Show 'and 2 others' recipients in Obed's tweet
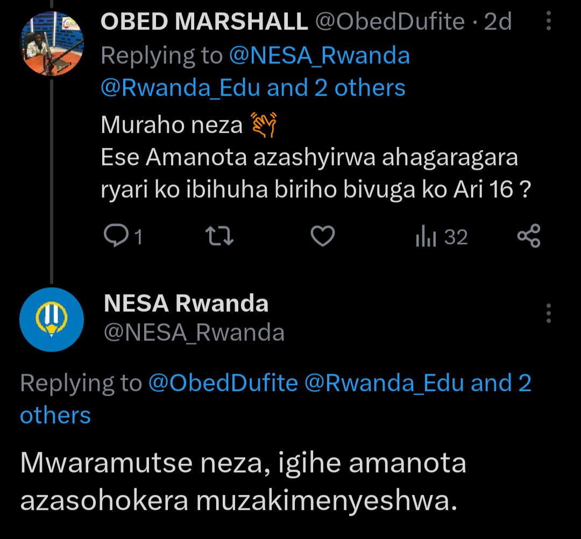581x539 pixels. click(x=336, y=88)
